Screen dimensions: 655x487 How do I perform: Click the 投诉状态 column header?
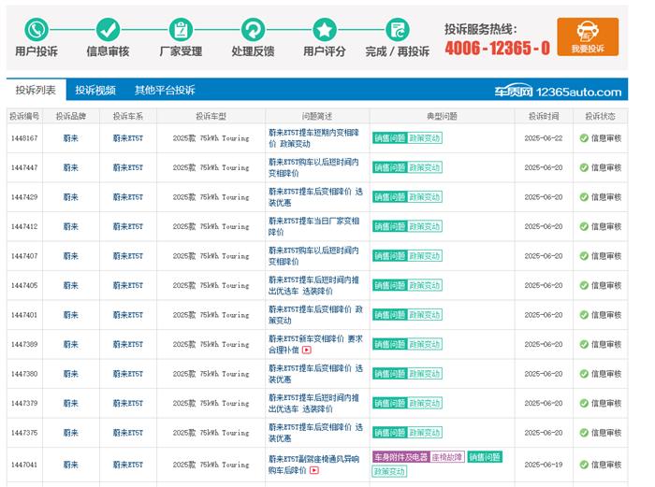(601, 116)
